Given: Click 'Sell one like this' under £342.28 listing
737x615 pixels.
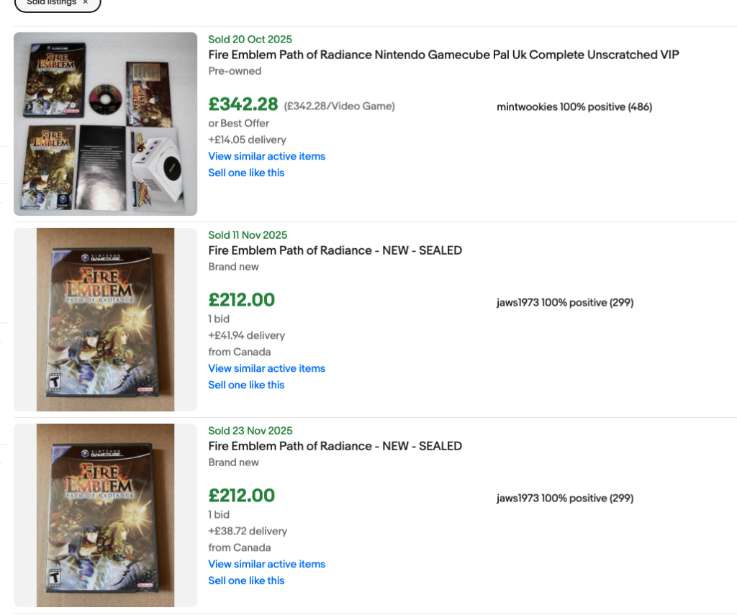Looking at the screenshot, I should 246,173.
